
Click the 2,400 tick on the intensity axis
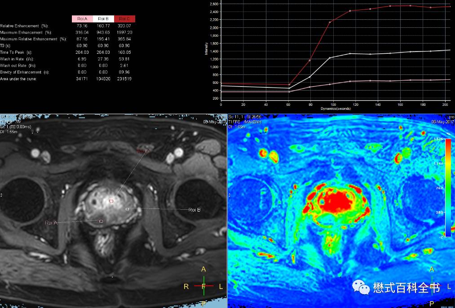coord(214,12)
